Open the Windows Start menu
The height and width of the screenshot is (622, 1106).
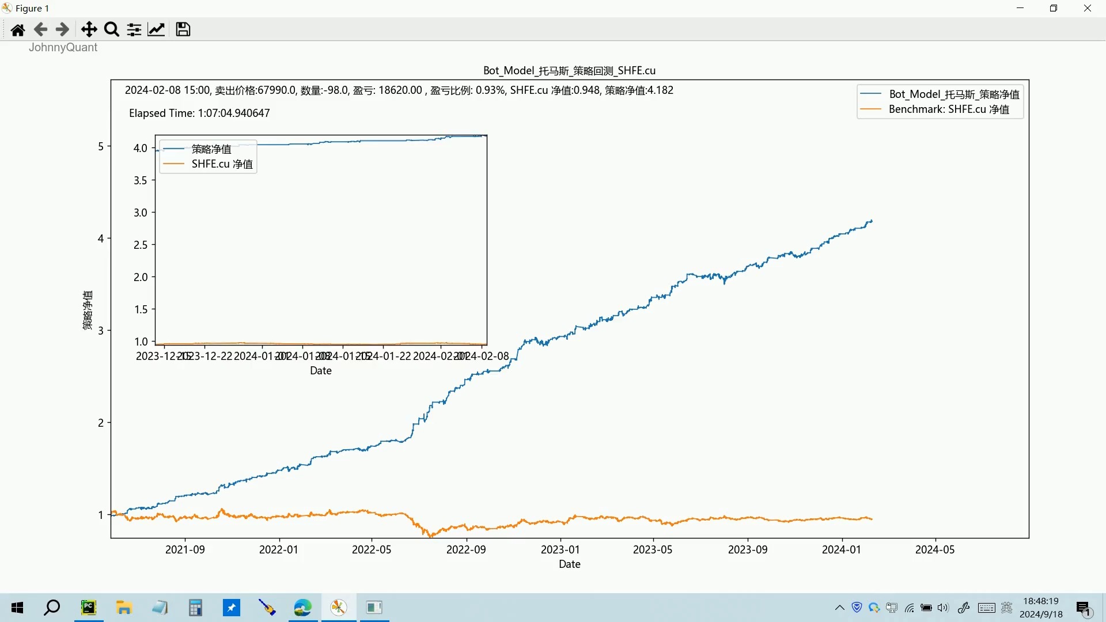tap(17, 608)
